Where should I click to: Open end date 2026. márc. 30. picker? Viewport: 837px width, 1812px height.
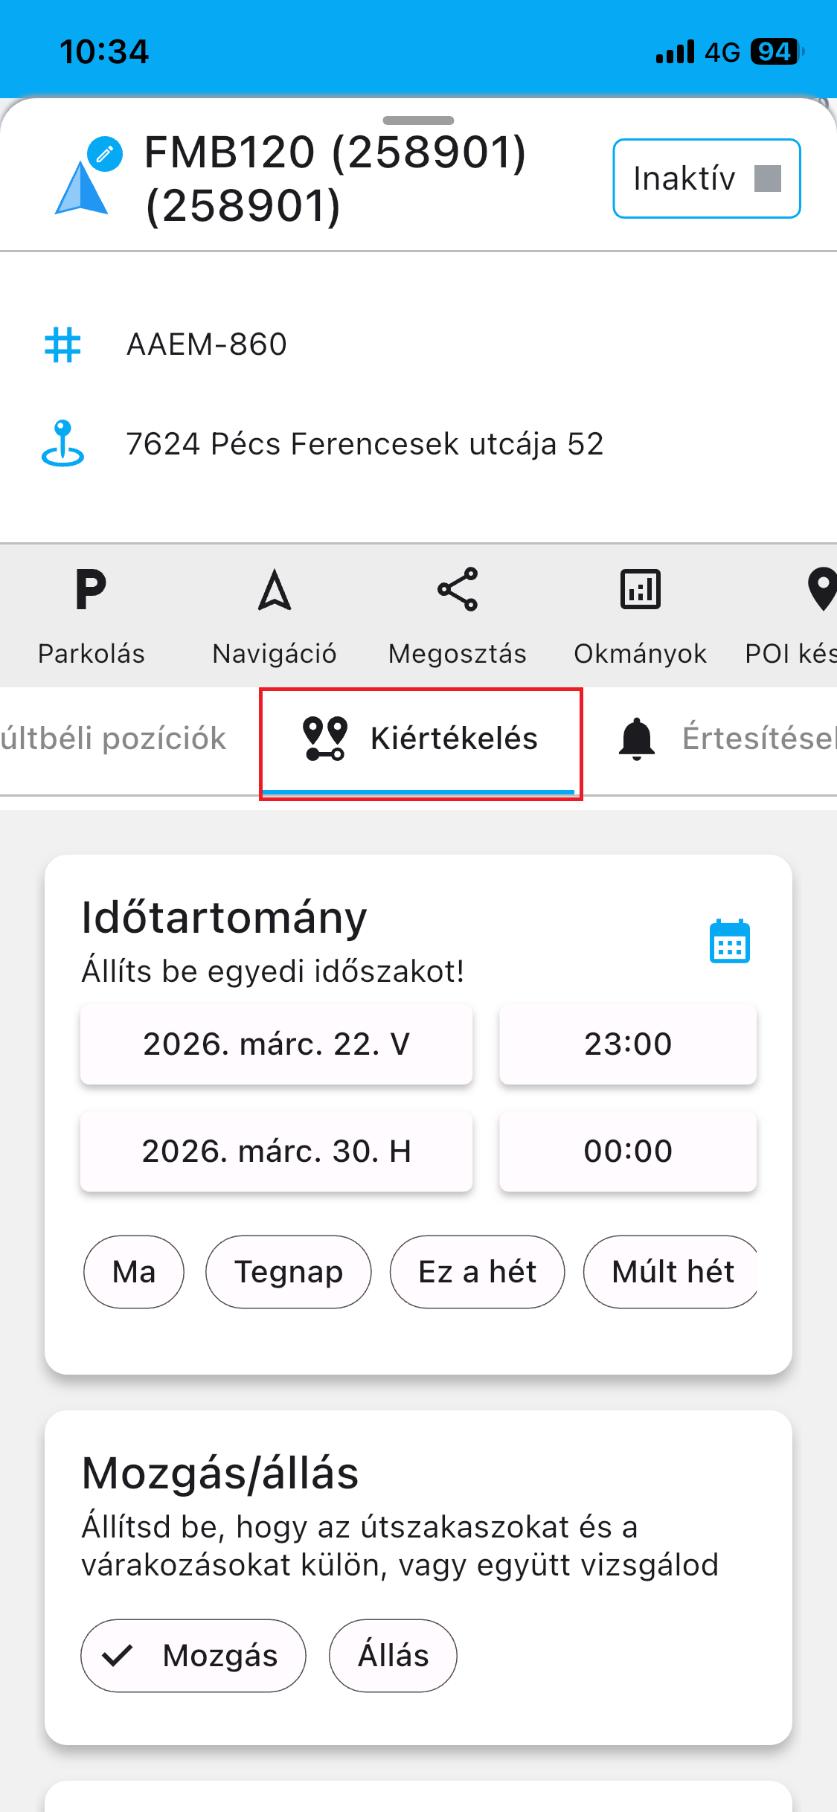pyautogui.click(x=276, y=1151)
